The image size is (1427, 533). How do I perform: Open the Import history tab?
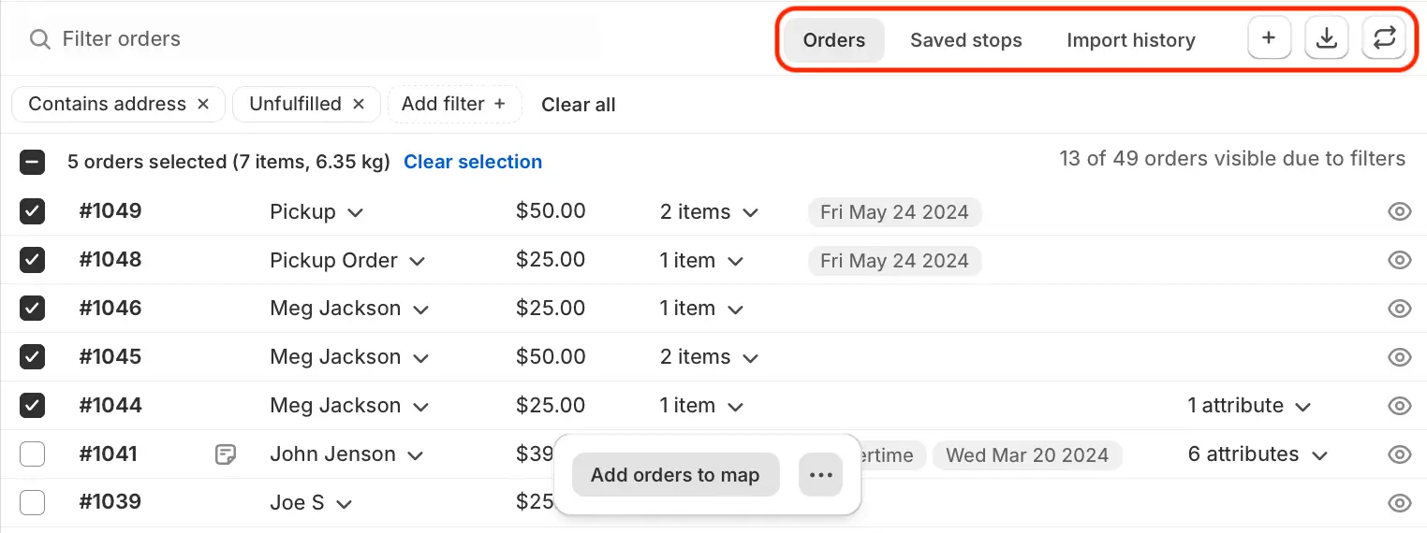point(1131,40)
